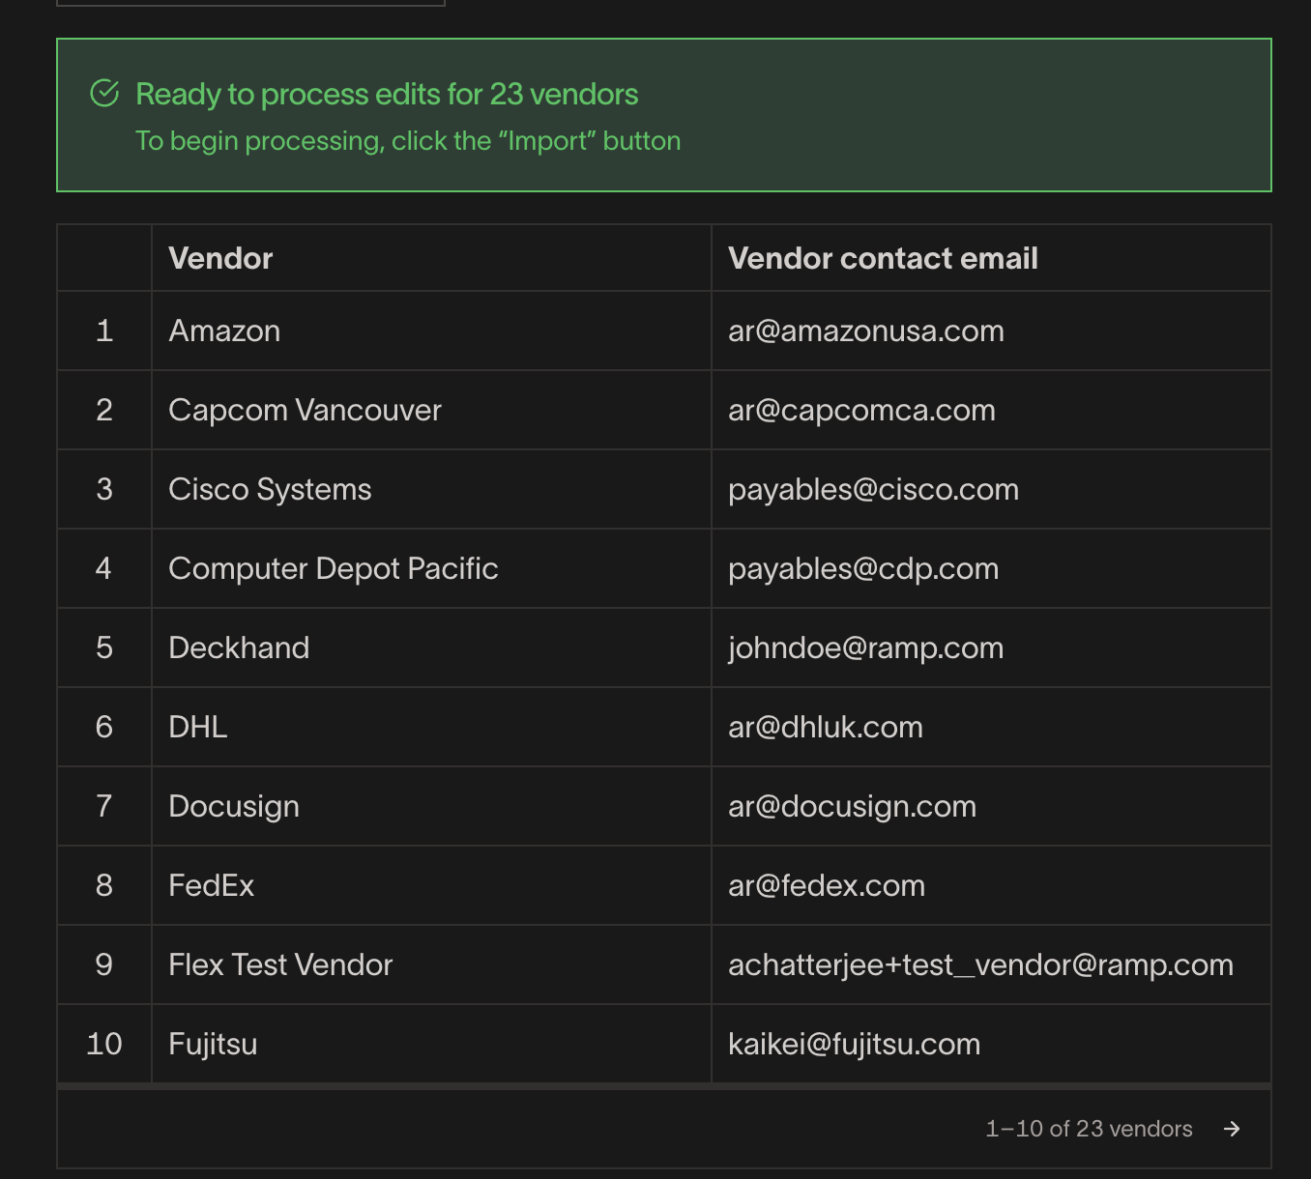
Task: Select the payables@cisco.com email cell
Action: coord(873,489)
